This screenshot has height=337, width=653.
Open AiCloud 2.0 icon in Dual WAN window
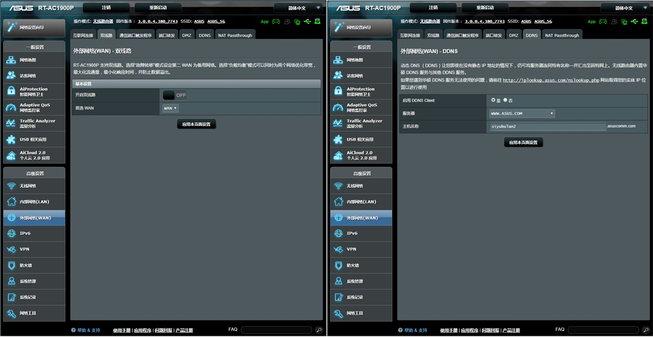[x=11, y=155]
